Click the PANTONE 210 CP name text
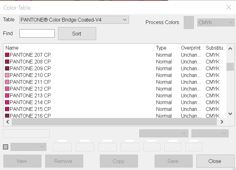 click(x=30, y=75)
